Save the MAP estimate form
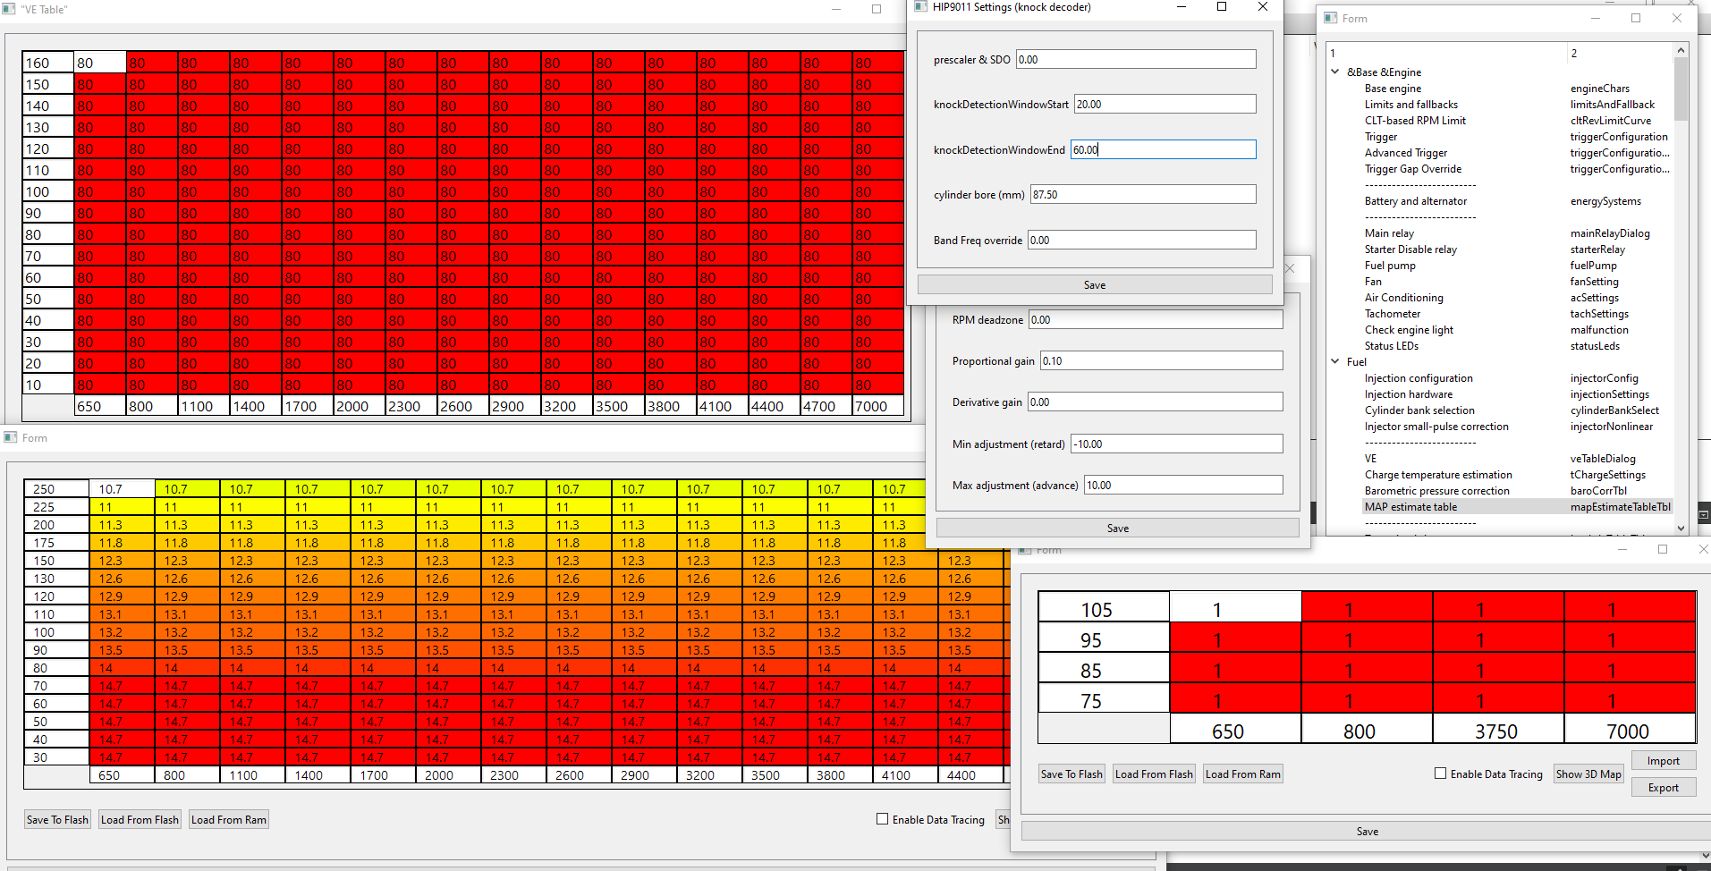The image size is (1711, 871). coord(1367,832)
